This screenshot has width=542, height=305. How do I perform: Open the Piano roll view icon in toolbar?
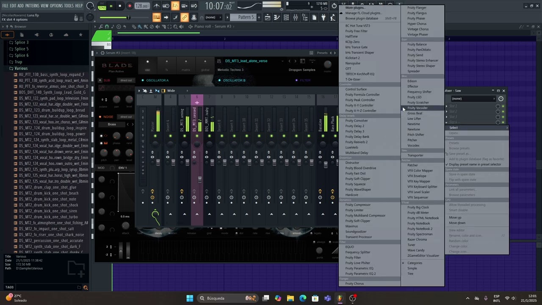tap(277, 17)
